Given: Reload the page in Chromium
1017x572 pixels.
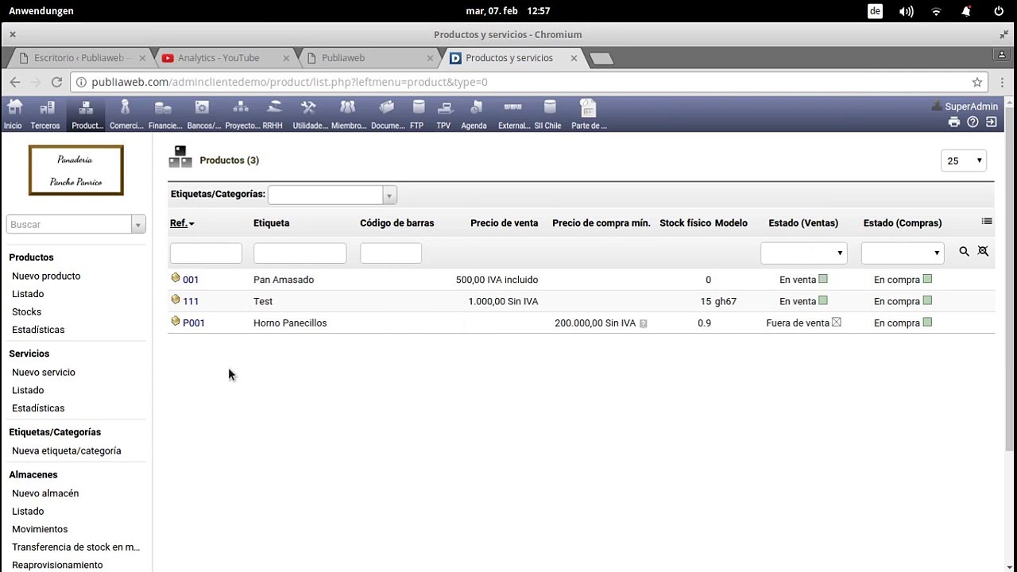Looking at the screenshot, I should 56,82.
